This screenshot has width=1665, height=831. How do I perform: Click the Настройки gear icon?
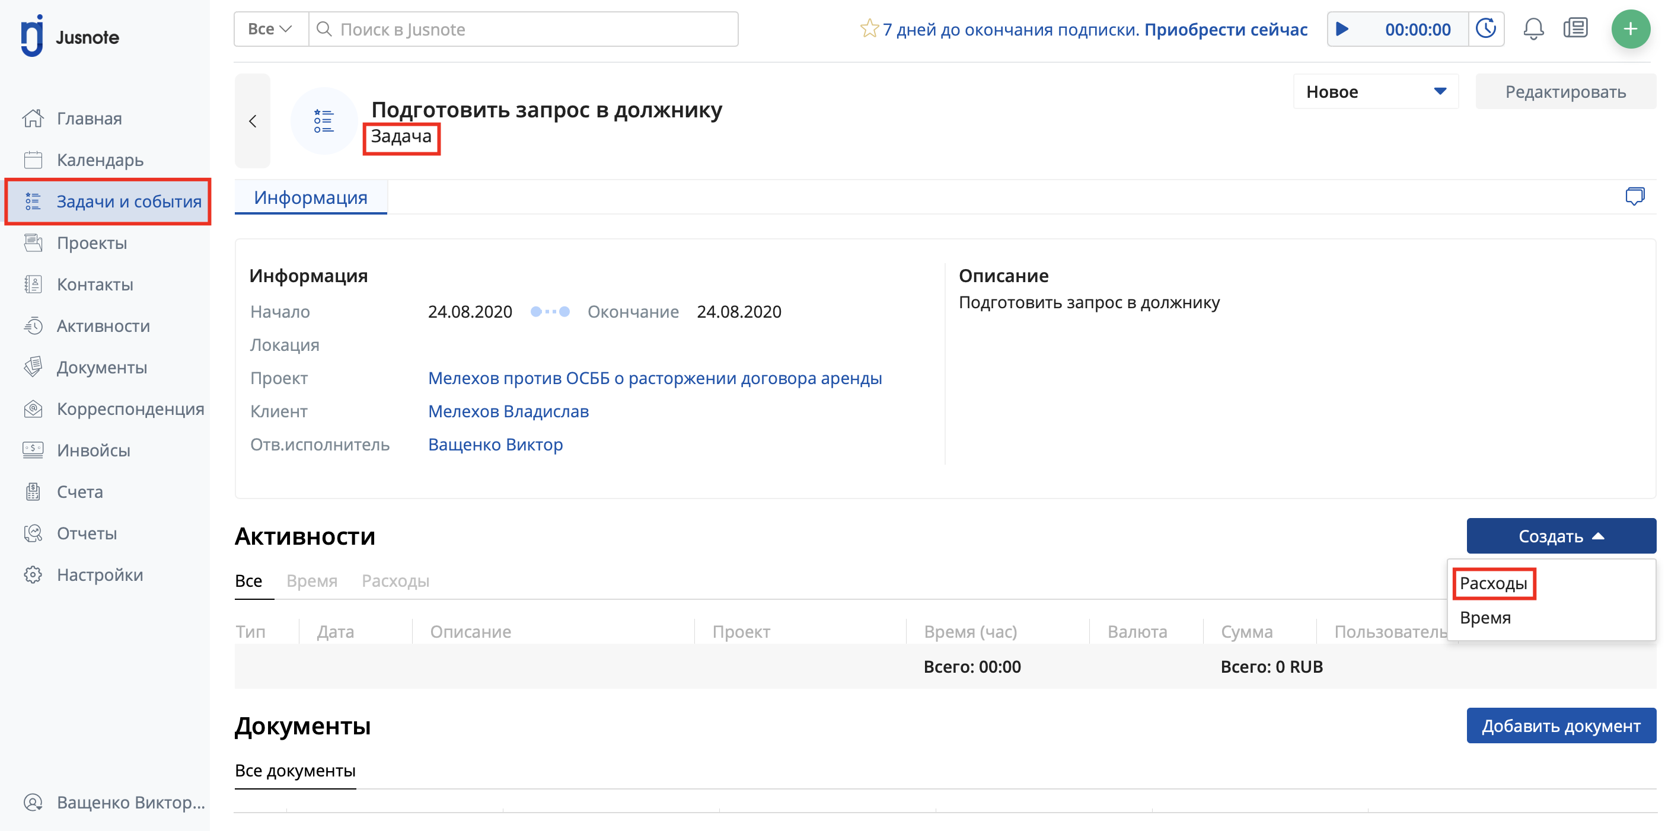click(x=33, y=574)
